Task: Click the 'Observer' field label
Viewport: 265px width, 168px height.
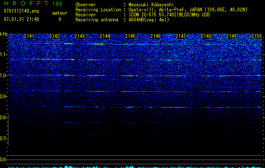Action: pos(86,5)
